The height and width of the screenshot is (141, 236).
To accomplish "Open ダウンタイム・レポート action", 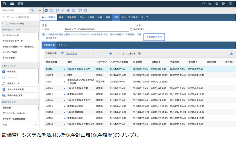I will pos(14,113).
